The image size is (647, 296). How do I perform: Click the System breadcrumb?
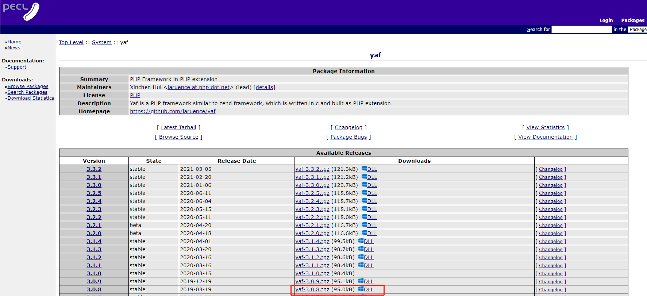click(101, 42)
